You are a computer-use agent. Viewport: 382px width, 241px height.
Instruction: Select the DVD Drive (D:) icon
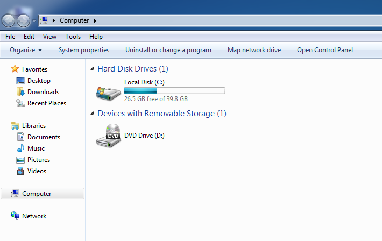pyautogui.click(x=108, y=136)
